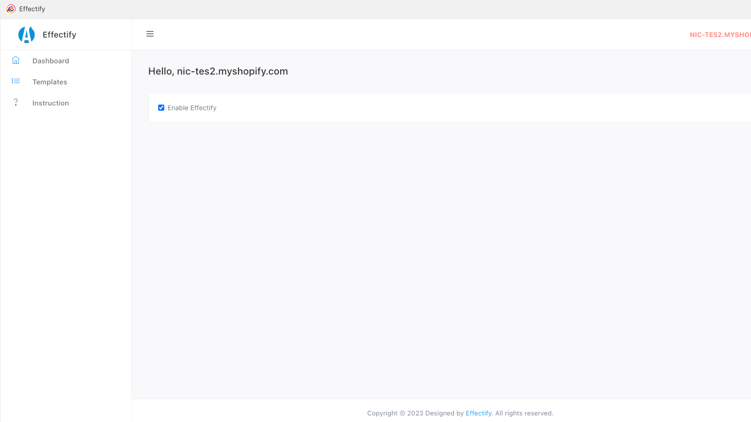Image resolution: width=751 pixels, height=422 pixels.
Task: Click the Hello, nic-tes2.myshopify.com heading
Action: click(218, 71)
